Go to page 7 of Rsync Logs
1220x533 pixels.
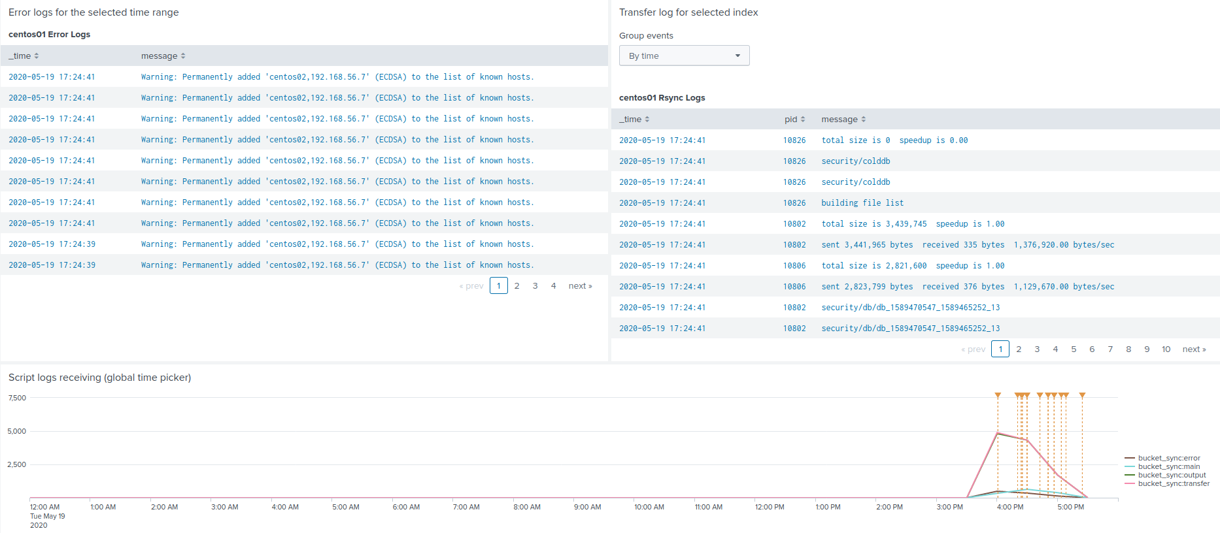1110,349
